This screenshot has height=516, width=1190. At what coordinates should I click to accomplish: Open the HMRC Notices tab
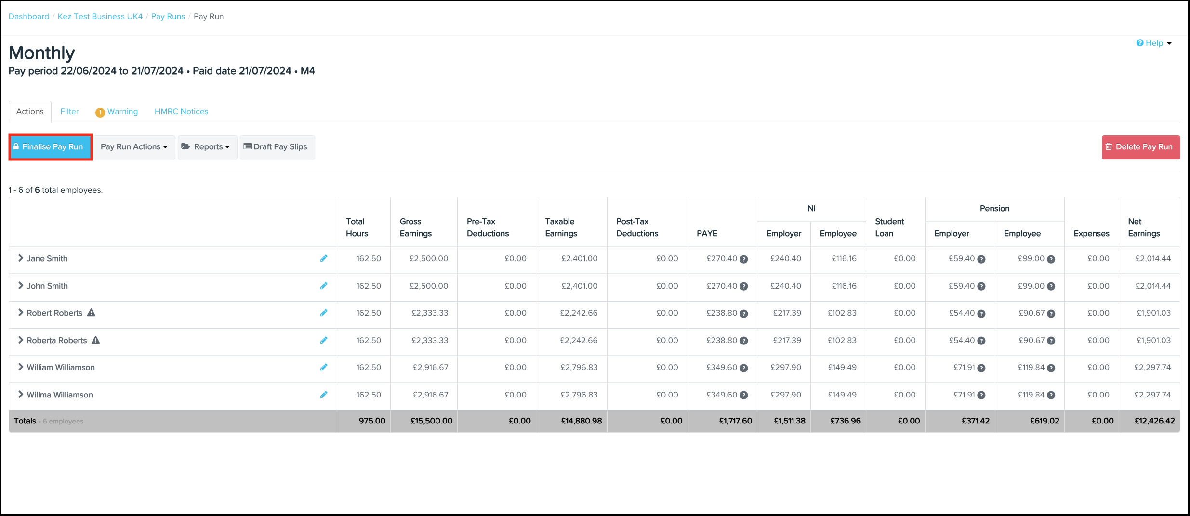(x=181, y=112)
